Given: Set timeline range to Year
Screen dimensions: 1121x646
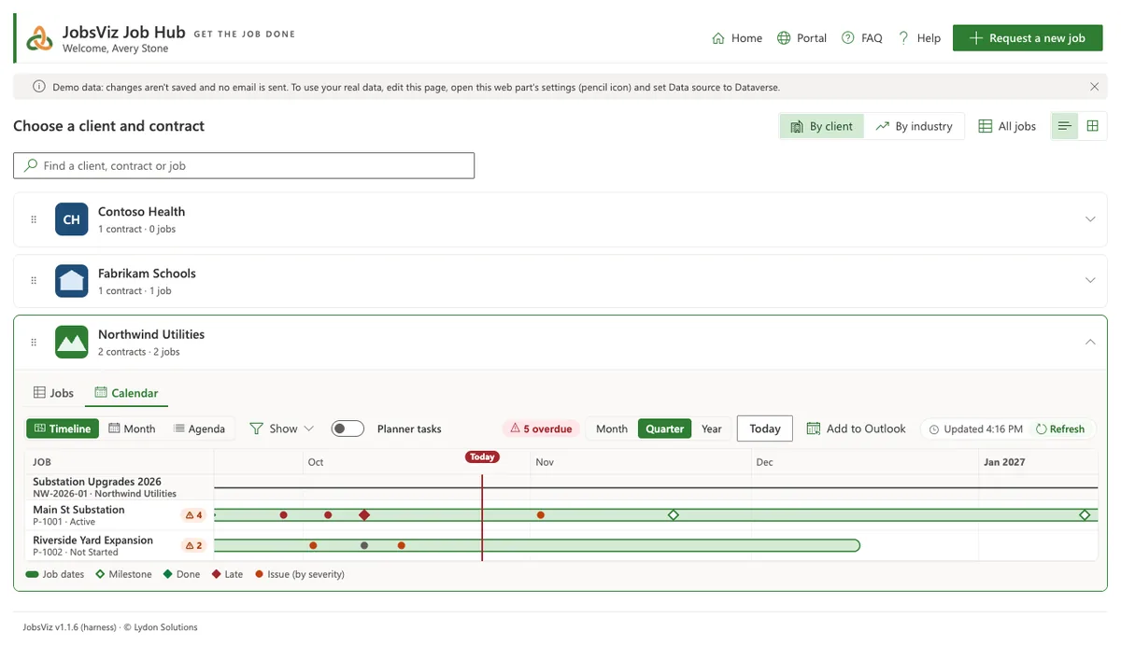Looking at the screenshot, I should 712,428.
